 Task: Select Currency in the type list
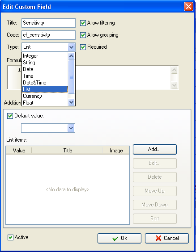click(x=45, y=96)
